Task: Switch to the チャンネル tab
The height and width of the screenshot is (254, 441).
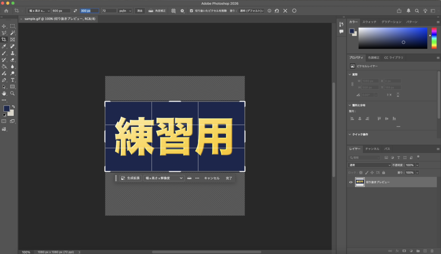Action: (372, 149)
